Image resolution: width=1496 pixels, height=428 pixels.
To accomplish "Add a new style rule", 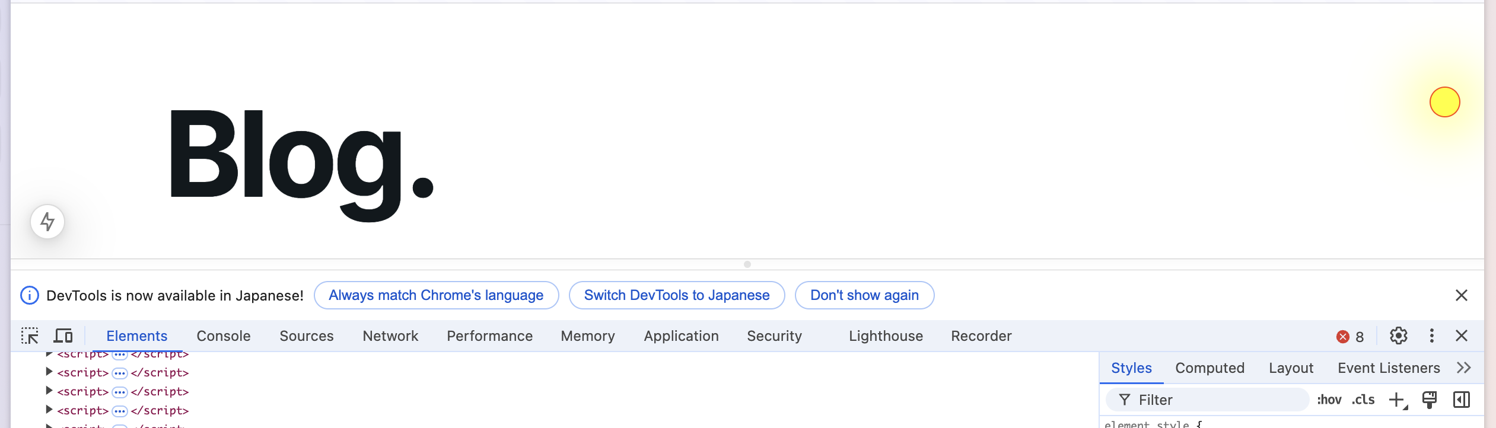I will point(1397,400).
